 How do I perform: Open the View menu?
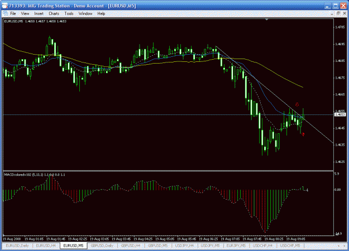pyautogui.click(x=25, y=13)
